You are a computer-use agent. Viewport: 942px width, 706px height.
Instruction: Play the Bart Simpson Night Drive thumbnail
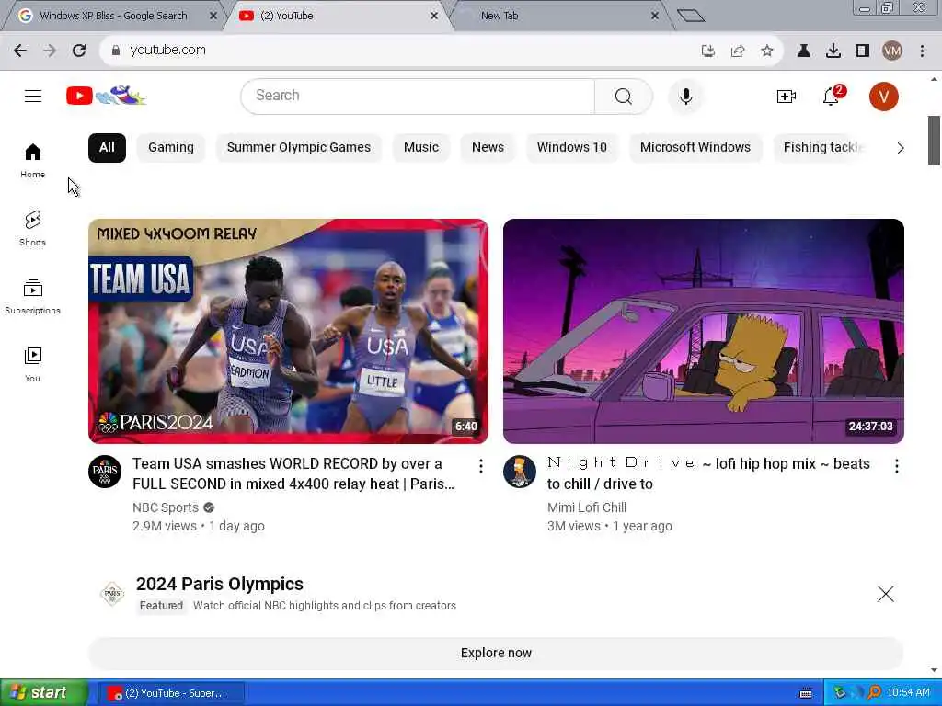tap(704, 331)
